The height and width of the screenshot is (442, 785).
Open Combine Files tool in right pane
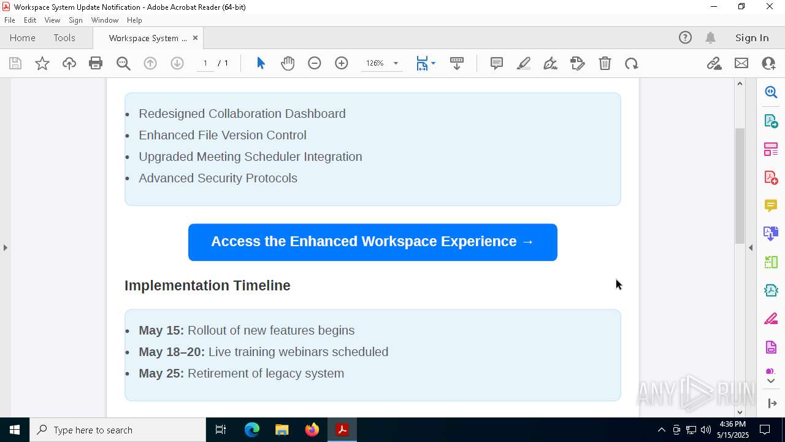[x=771, y=234]
